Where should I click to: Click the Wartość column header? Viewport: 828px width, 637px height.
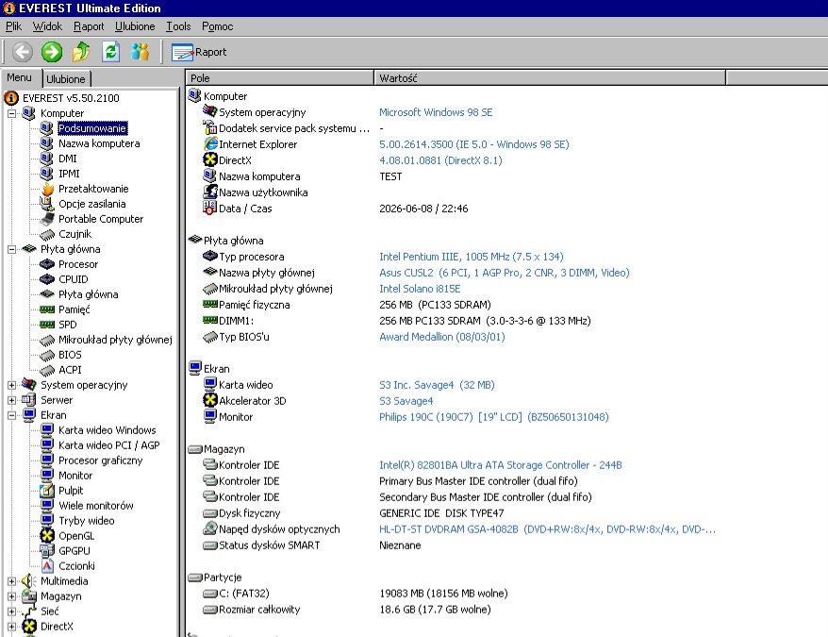tap(550, 77)
